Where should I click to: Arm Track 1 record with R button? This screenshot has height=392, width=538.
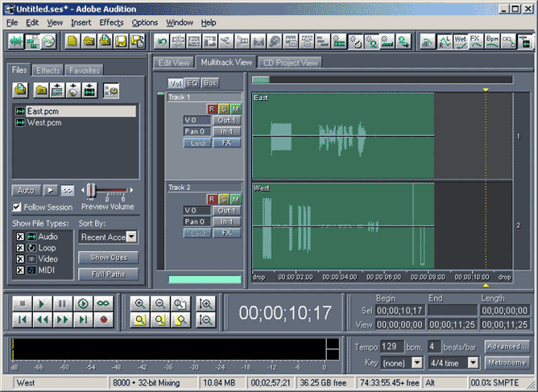click(x=212, y=109)
